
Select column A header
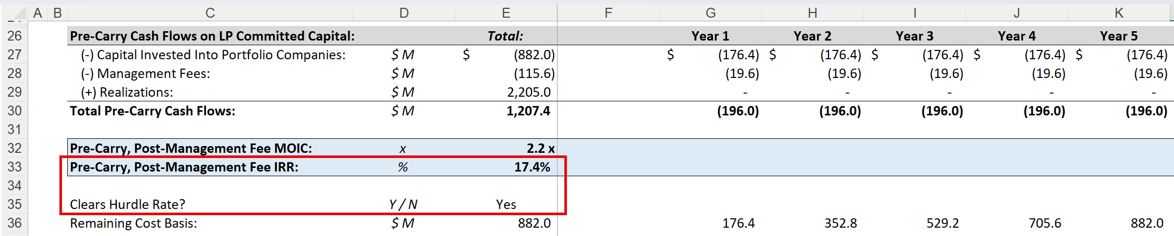pyautogui.click(x=38, y=13)
